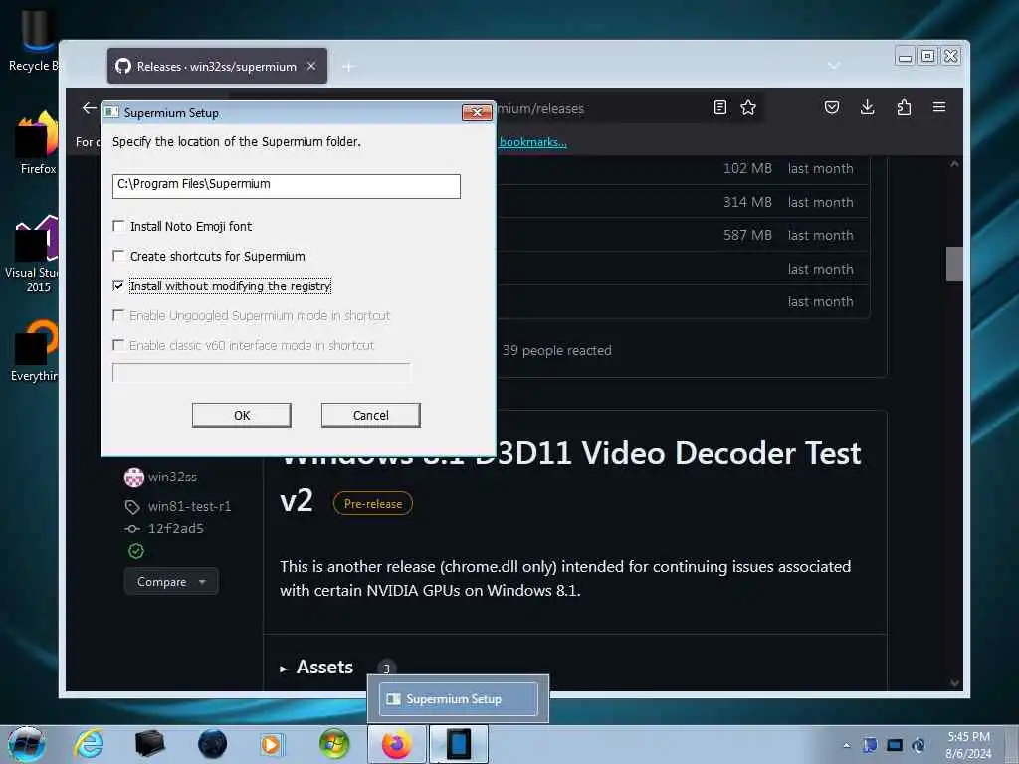Follow the bookmarks… link in Firefox
Image resolution: width=1019 pixels, height=764 pixels.
533,142
